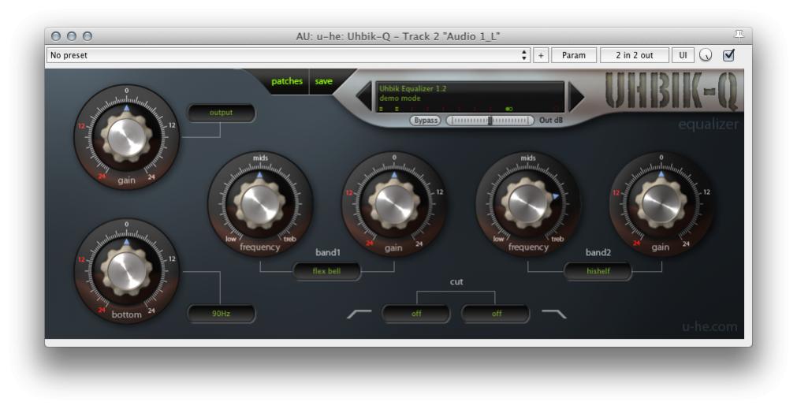
Task: Click the 'demo mode' text in display
Action: click(x=400, y=98)
